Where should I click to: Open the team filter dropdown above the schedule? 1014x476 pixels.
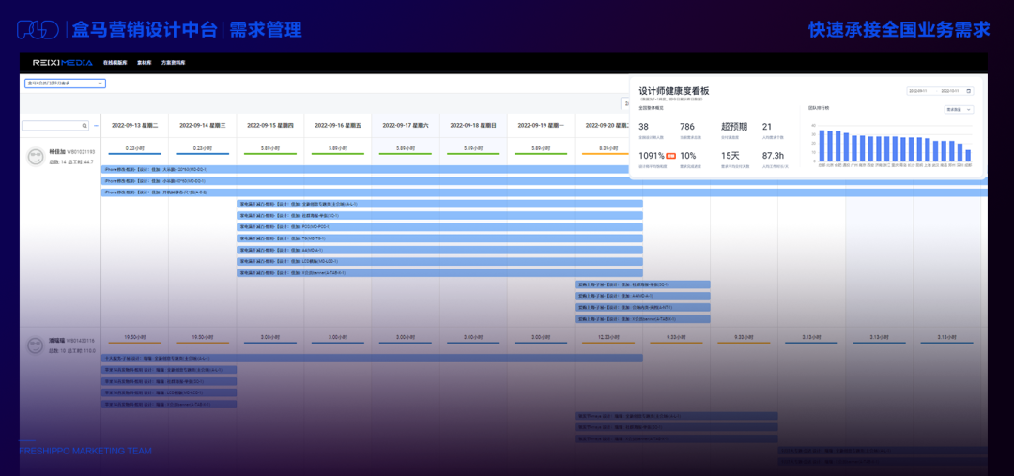[65, 84]
